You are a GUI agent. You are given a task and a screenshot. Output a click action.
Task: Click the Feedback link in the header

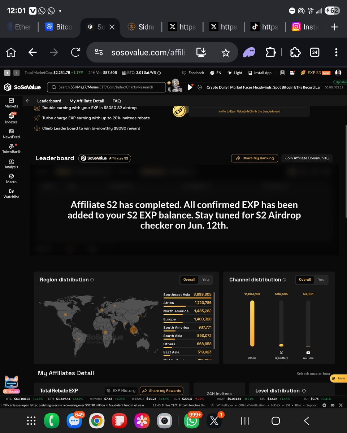tap(193, 73)
